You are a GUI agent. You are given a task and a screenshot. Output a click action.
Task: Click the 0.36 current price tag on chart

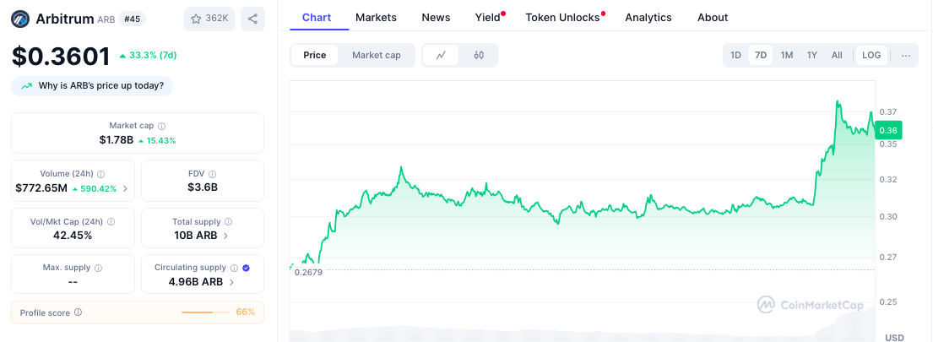(x=888, y=130)
